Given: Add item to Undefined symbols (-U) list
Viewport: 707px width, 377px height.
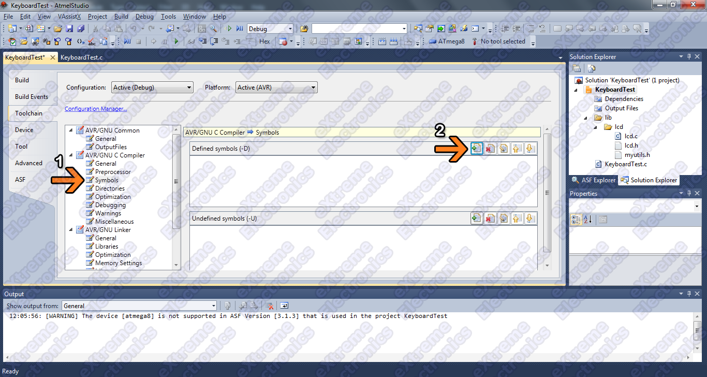Looking at the screenshot, I should coord(477,219).
